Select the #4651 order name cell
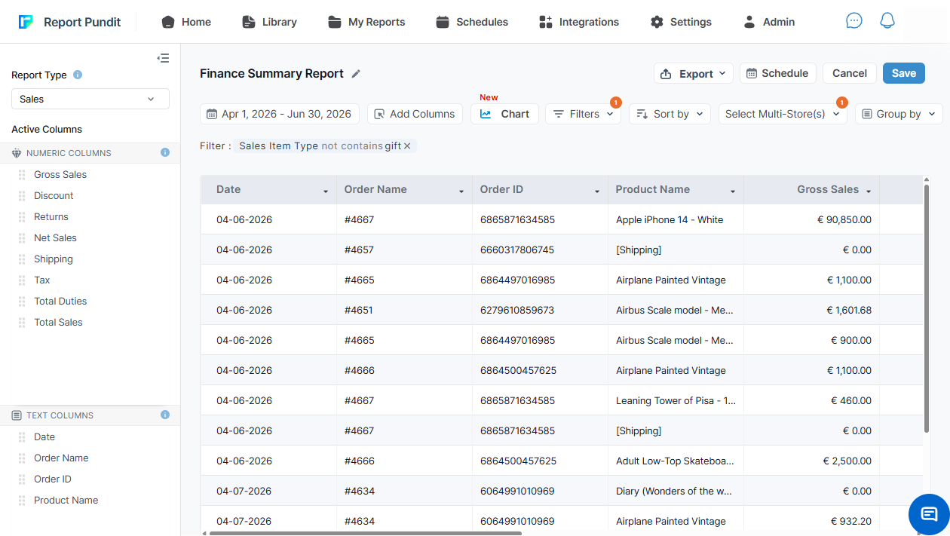The height and width of the screenshot is (536, 950). click(x=404, y=310)
